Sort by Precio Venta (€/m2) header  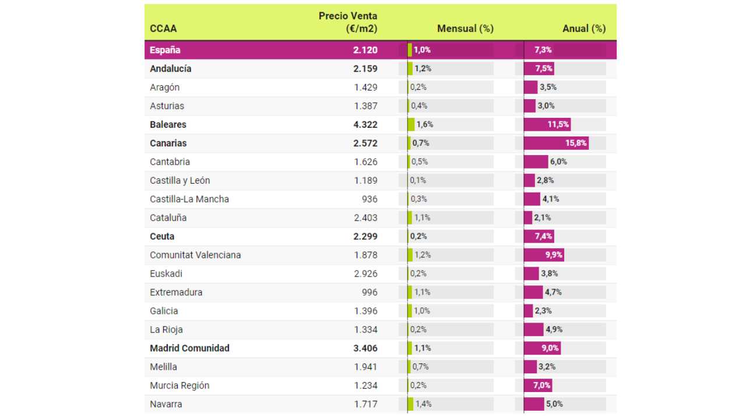(348, 22)
